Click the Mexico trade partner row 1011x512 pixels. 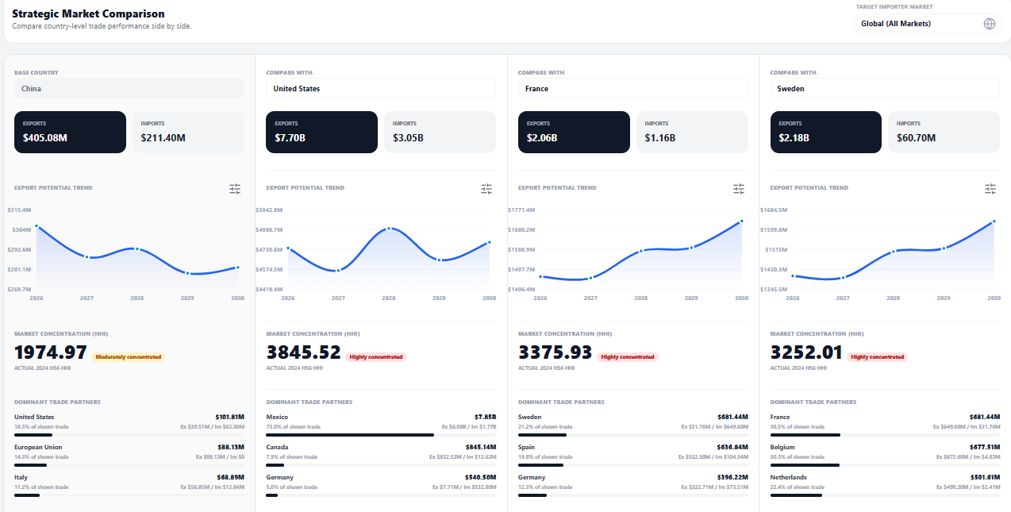(x=381, y=425)
